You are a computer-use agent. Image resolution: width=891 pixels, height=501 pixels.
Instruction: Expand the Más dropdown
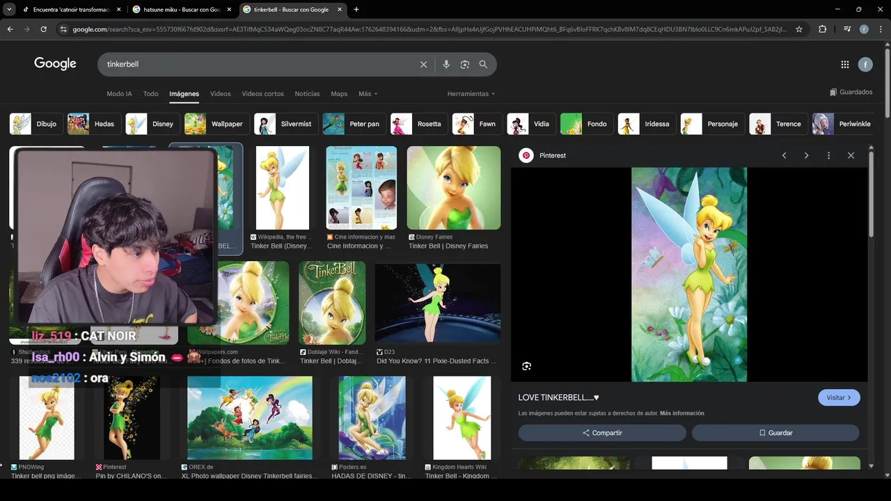pos(368,94)
